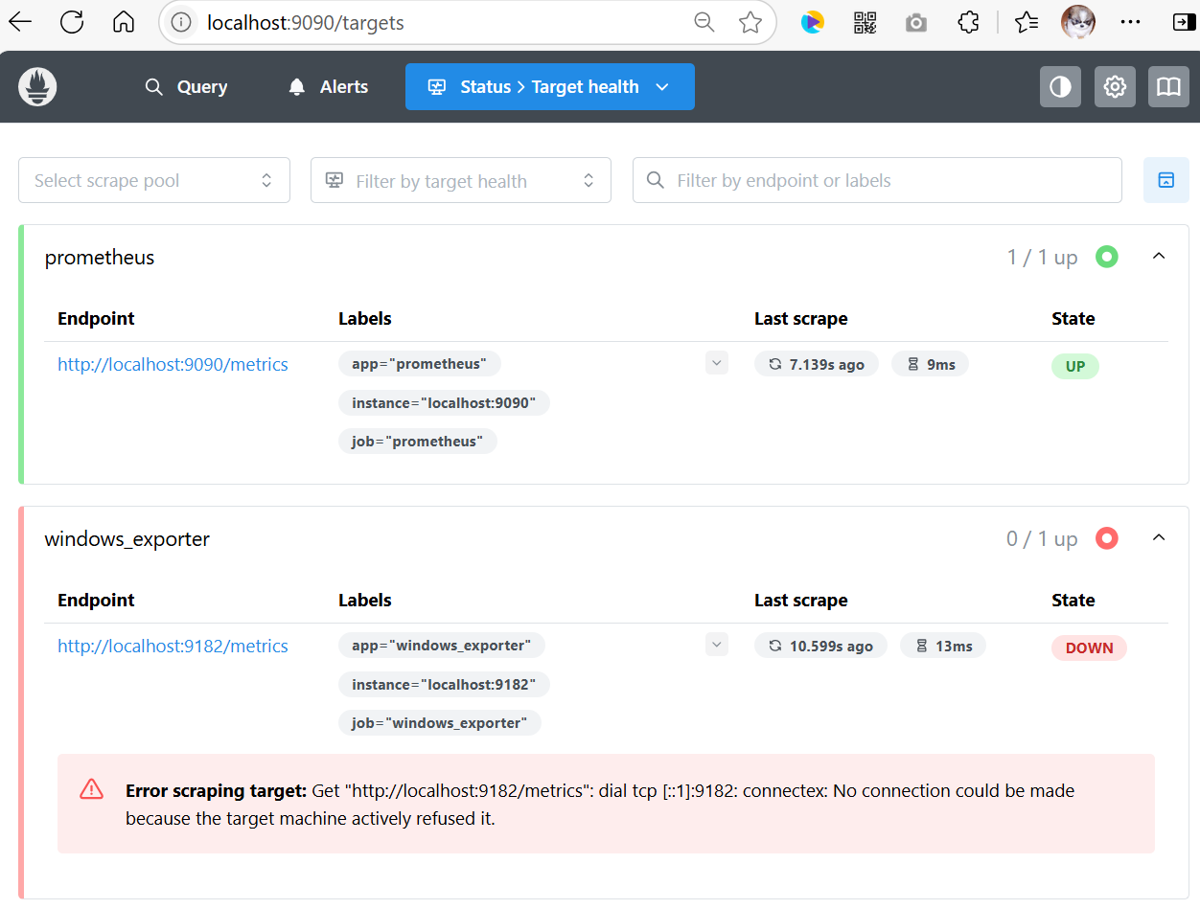Open the Status > Target health menu

point(550,87)
